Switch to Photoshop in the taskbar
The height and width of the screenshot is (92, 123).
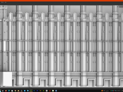(x=34, y=91)
